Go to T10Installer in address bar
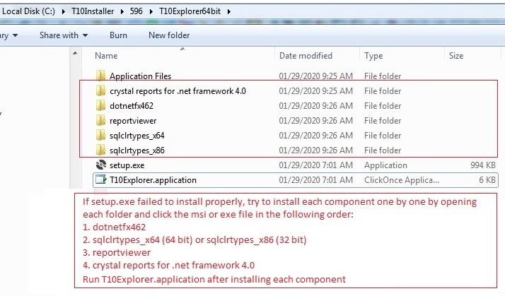505x296 pixels. [93, 11]
